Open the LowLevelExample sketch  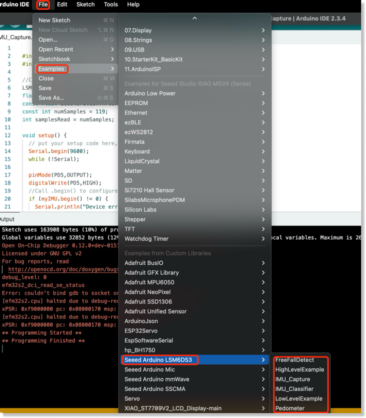300,399
